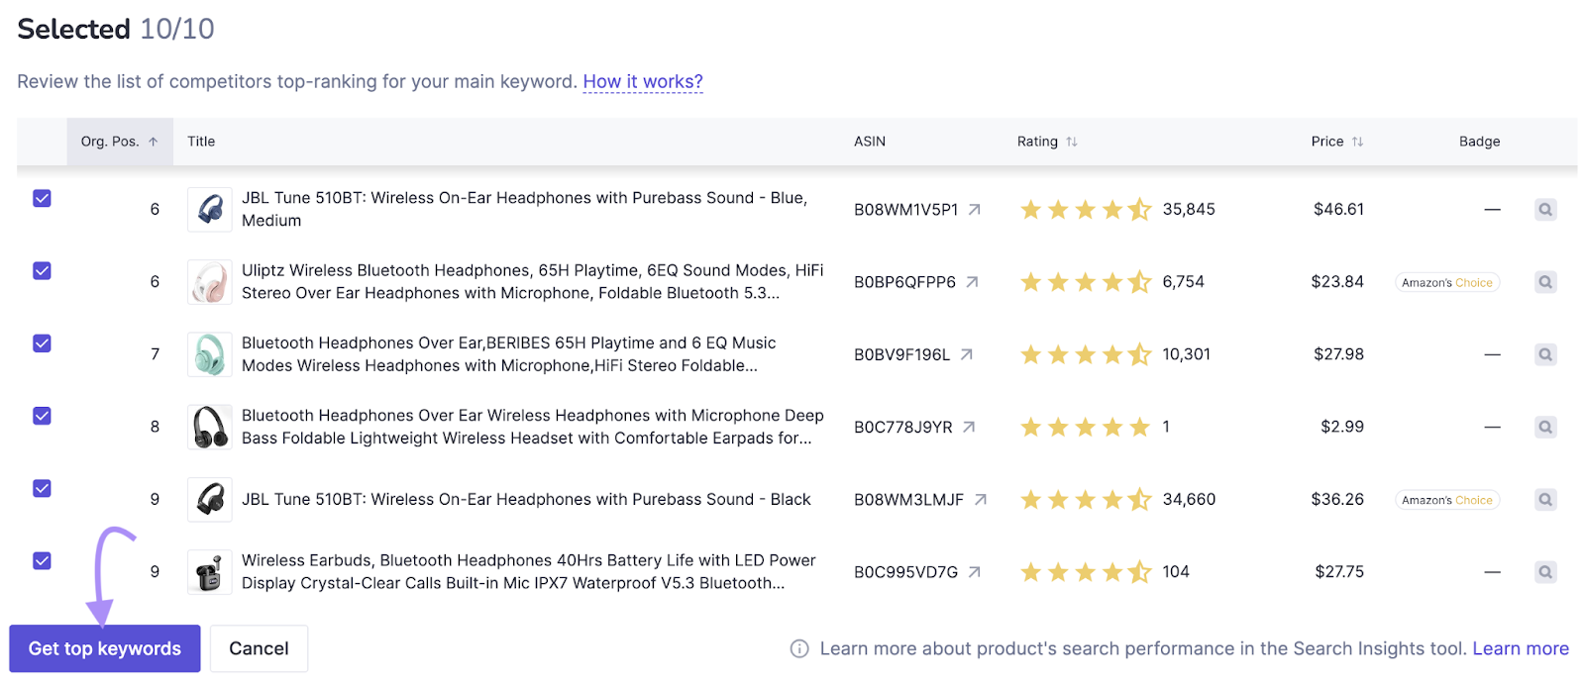Image resolution: width=1585 pixels, height=685 pixels.
Task: Click the BERIBES green headphones thumbnail
Action: point(209,354)
